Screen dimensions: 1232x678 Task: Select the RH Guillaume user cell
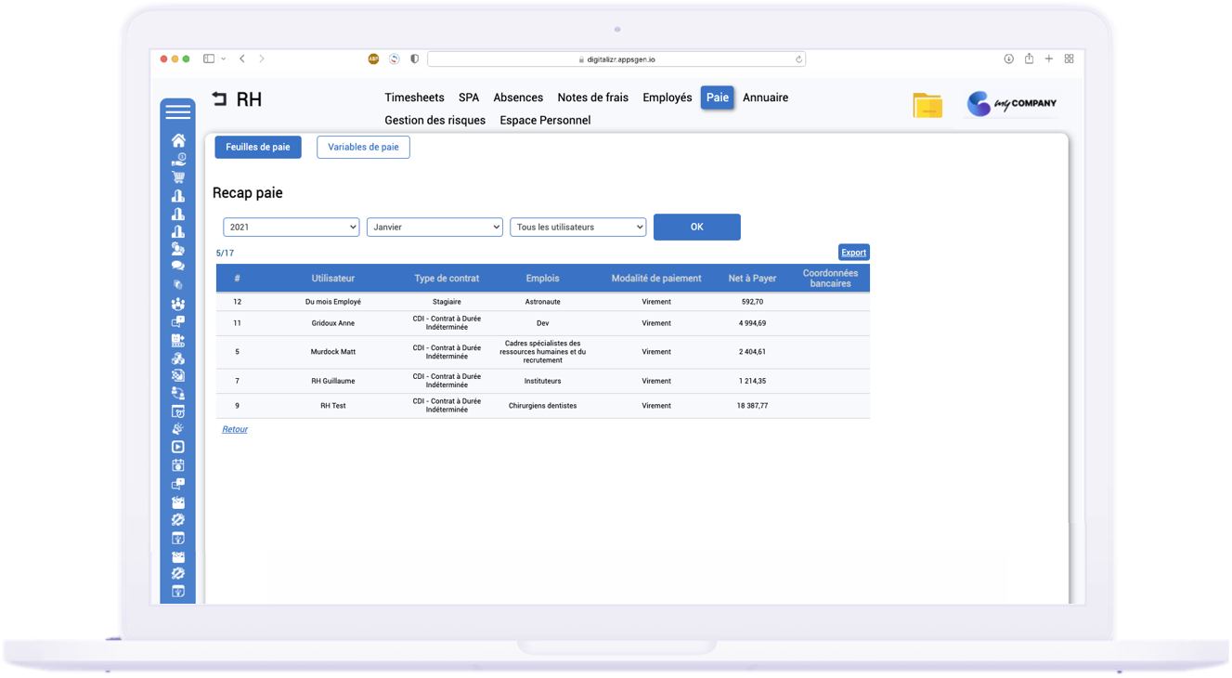[333, 381]
